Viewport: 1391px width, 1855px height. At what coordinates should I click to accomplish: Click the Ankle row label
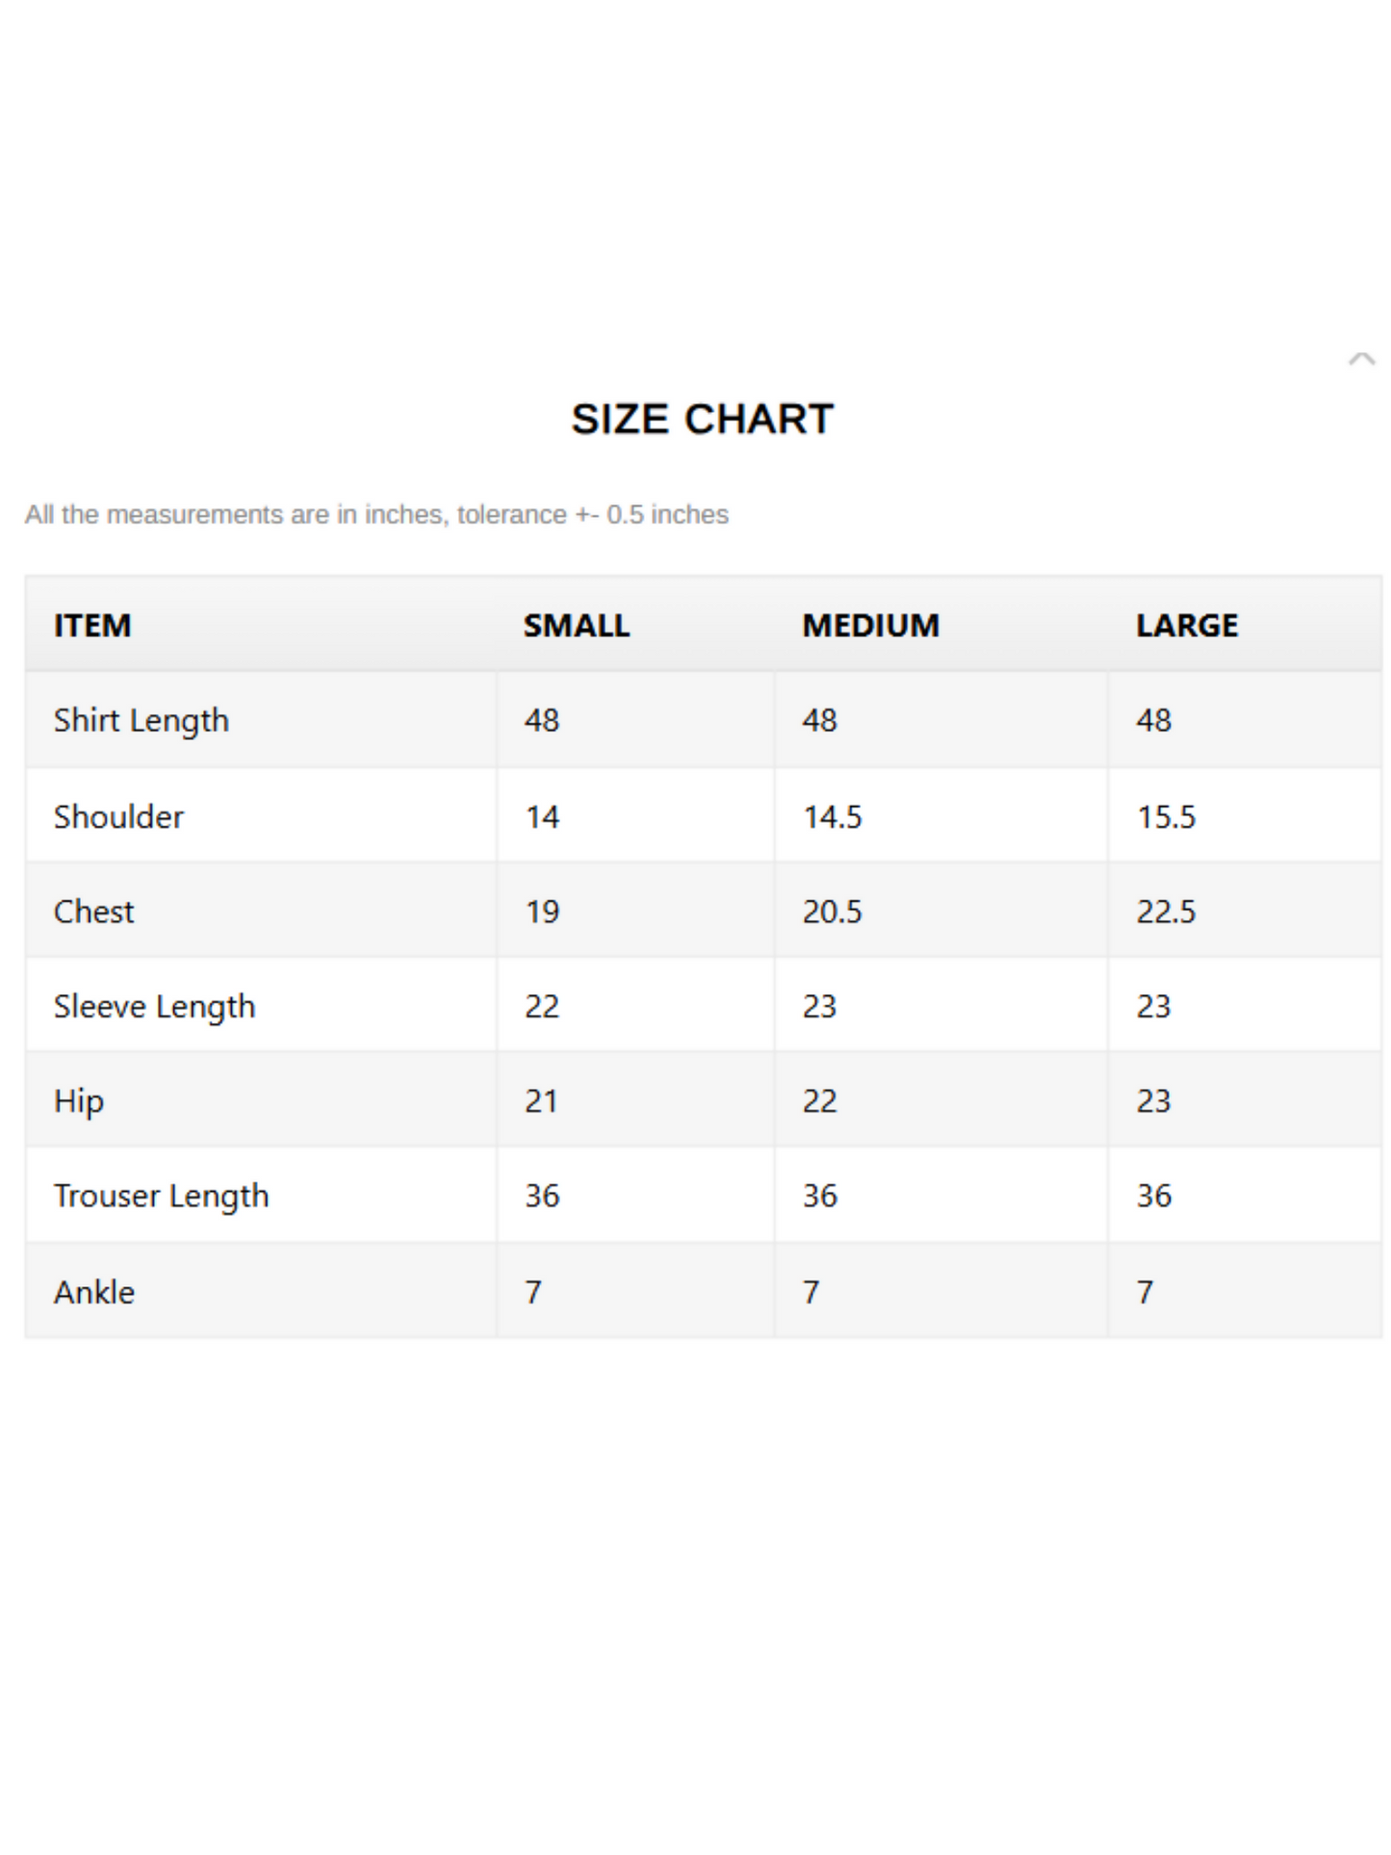(x=93, y=1292)
